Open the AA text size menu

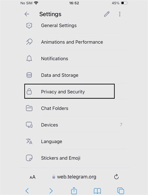(x=32, y=177)
